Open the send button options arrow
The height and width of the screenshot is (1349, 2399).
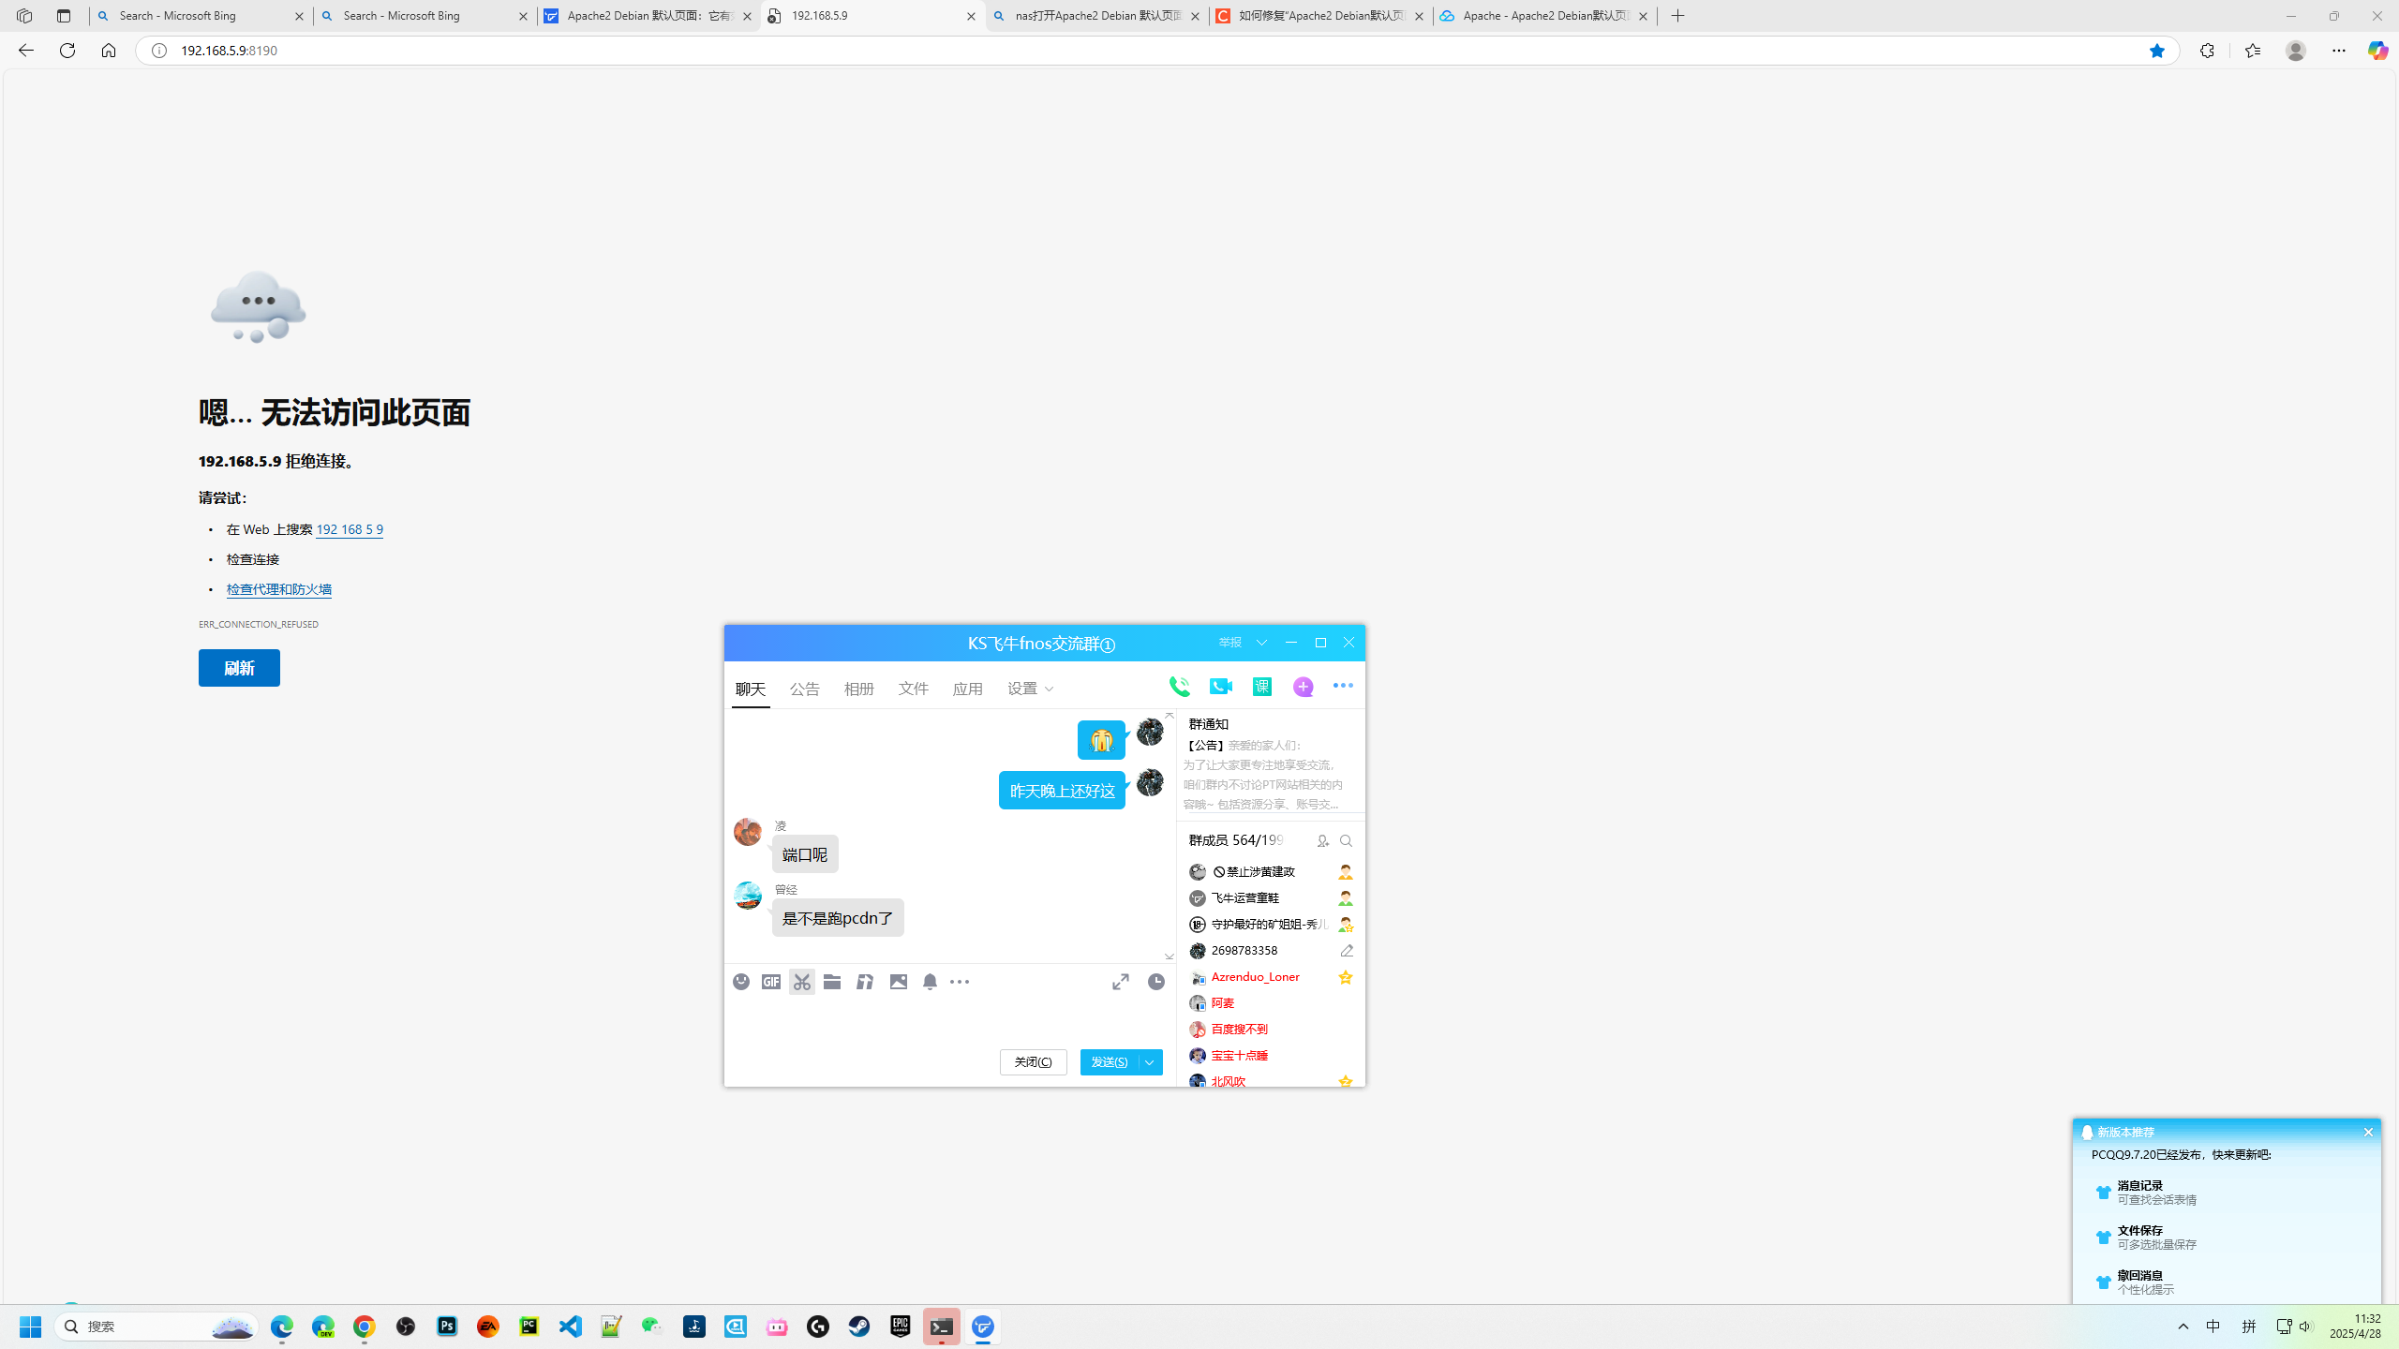(x=1150, y=1062)
